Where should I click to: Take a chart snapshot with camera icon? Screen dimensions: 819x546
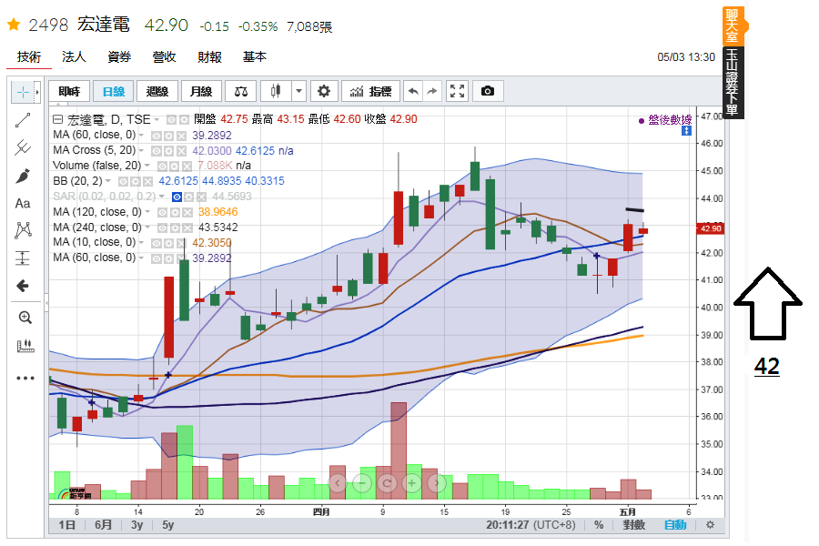click(x=488, y=91)
